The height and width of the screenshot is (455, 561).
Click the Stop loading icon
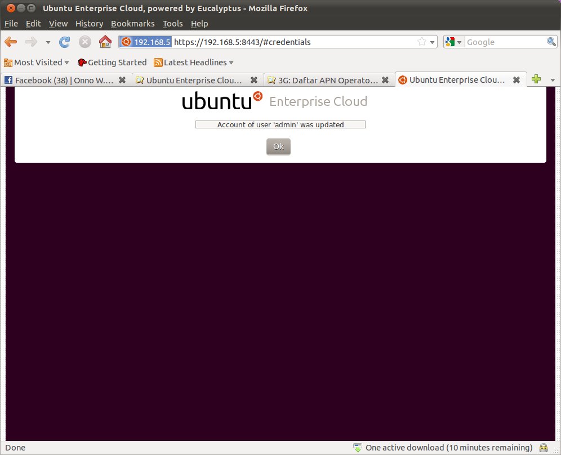(84, 42)
